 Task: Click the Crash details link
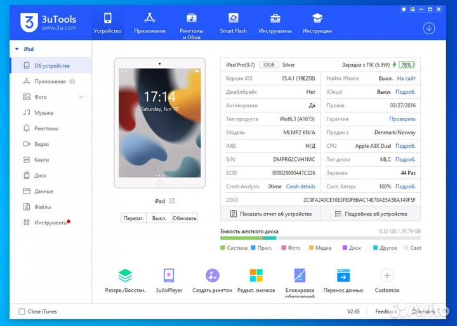pyautogui.click(x=300, y=186)
